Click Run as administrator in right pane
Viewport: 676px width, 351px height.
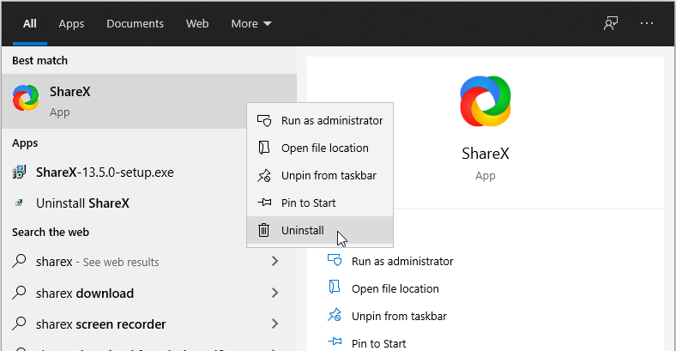(401, 261)
